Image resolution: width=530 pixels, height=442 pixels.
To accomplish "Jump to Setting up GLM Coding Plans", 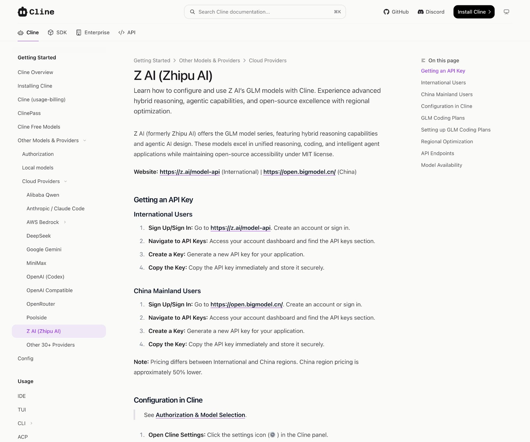I will 456,130.
